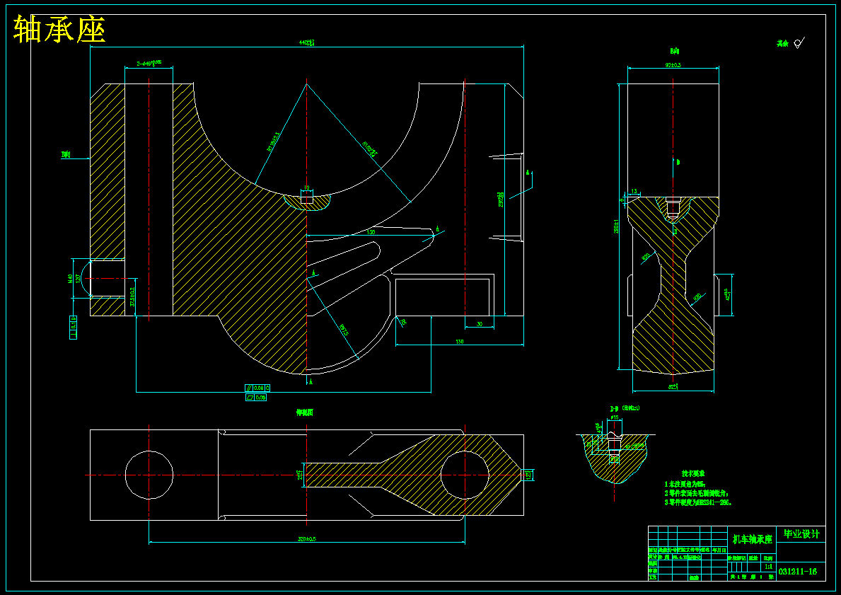Select the hatched circle in the lower view
The image size is (841, 595).
coord(465,475)
